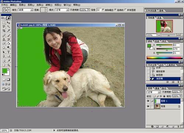The width and height of the screenshot is (184, 133).
Task: Select the Lasso tool
Action: tap(4, 26)
